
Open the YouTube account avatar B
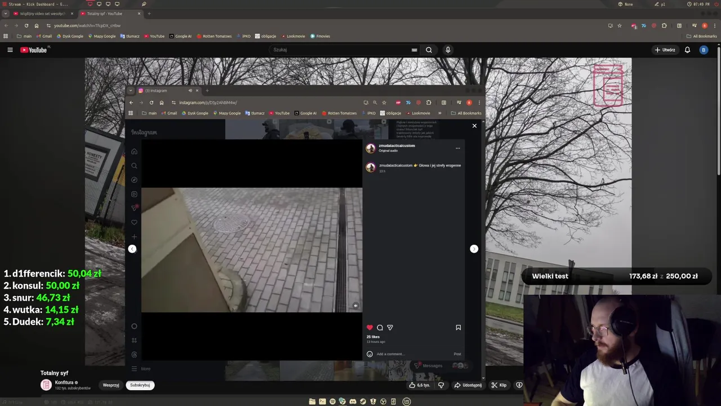coord(703,50)
